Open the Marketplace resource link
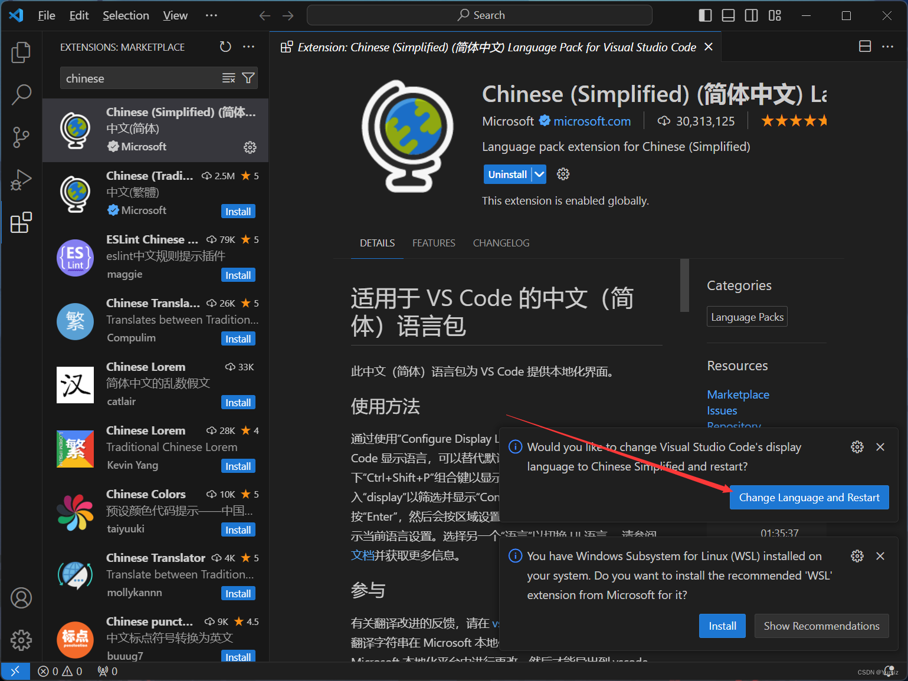The height and width of the screenshot is (681, 908). click(x=738, y=394)
